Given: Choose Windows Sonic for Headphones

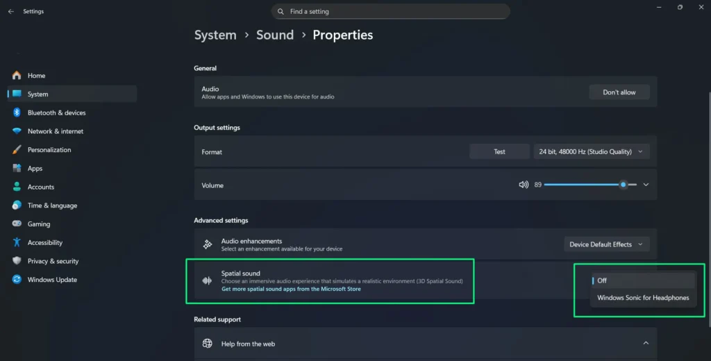Looking at the screenshot, I should [643, 298].
